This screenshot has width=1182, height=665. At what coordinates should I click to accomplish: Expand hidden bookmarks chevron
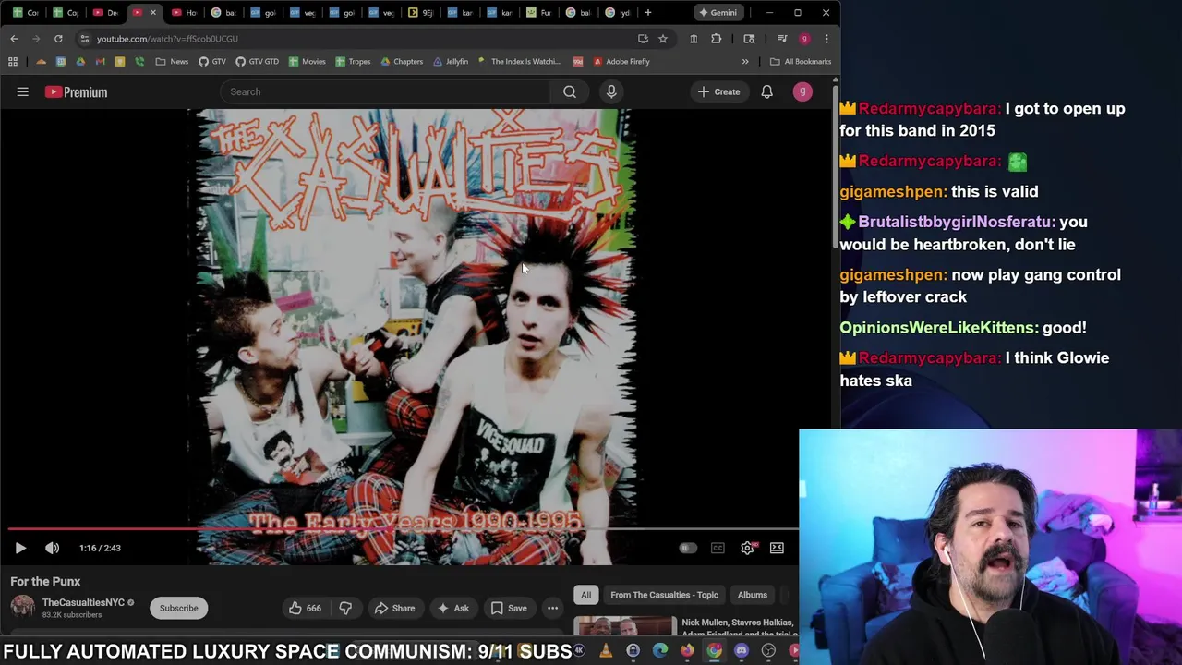[x=745, y=62]
